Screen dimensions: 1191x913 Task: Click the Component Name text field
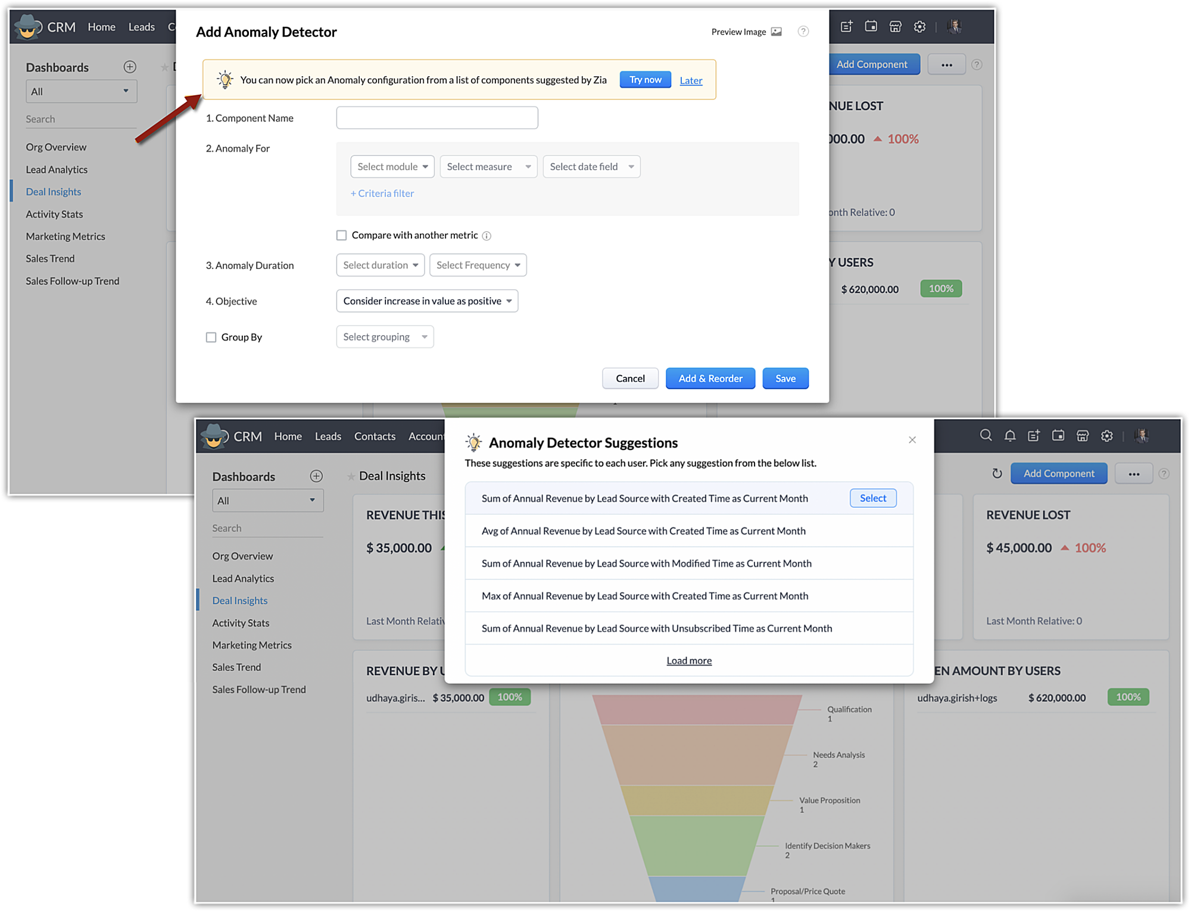pos(437,118)
